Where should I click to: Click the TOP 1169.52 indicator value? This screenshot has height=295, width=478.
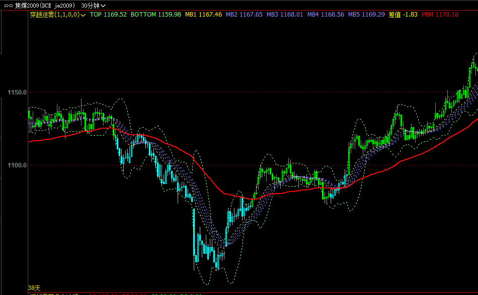click(108, 15)
